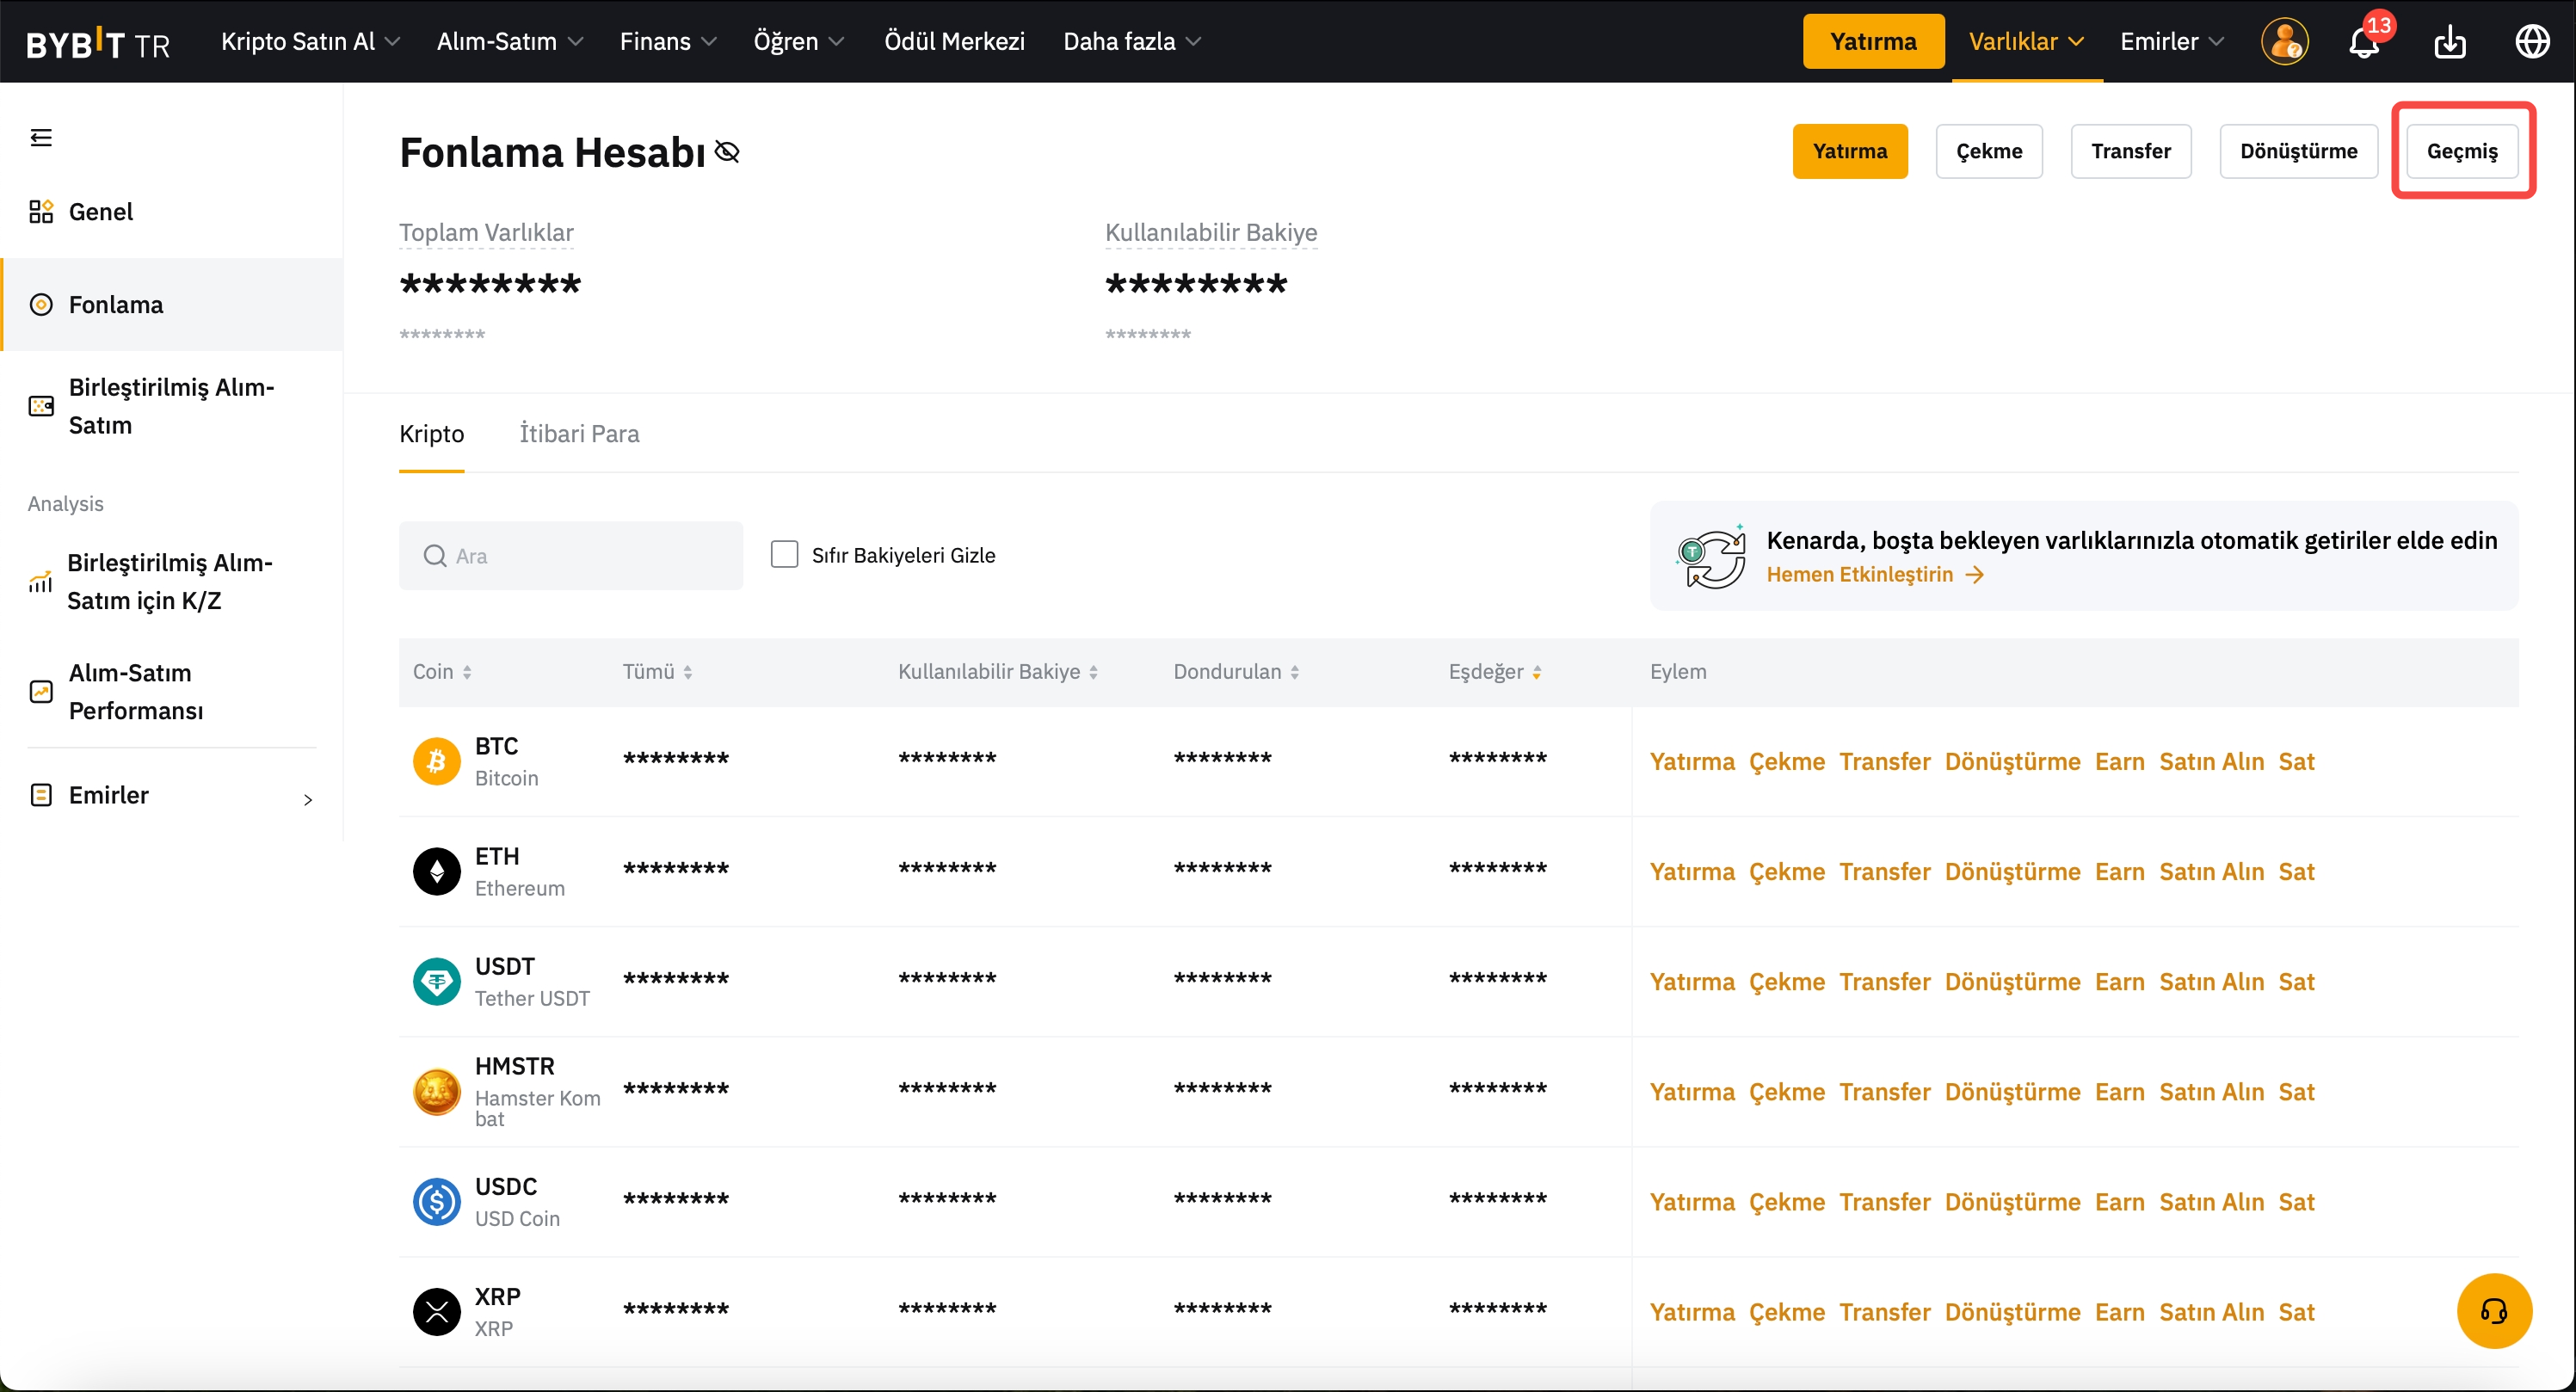Click the app download icon
This screenshot has width=2576, height=1392.
[2449, 42]
